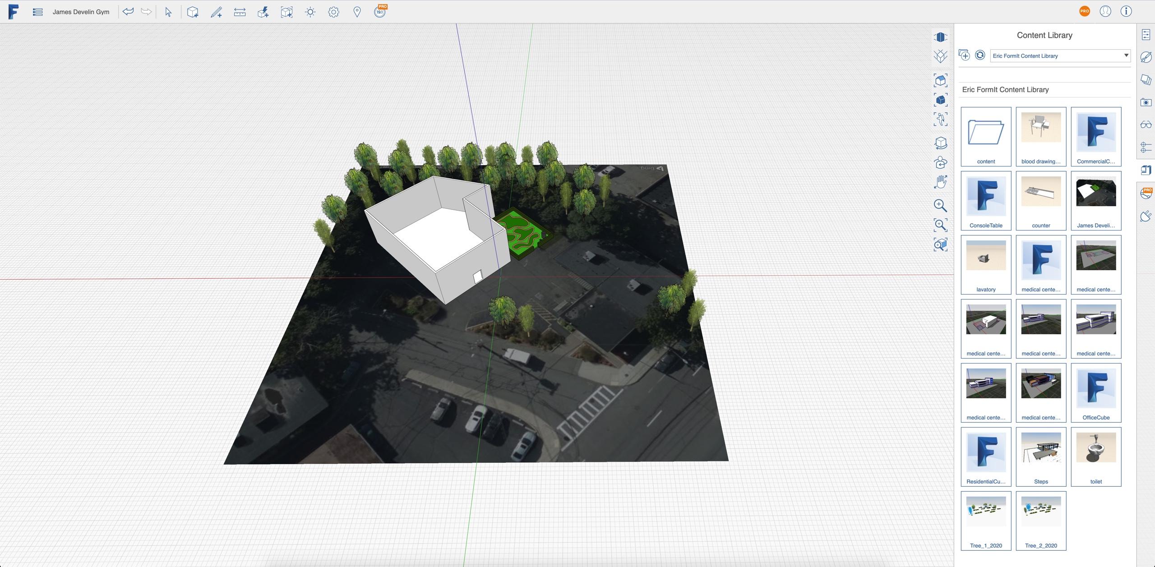Open the Properties palette tab
Screen dimensions: 1155x567
pos(1146,35)
